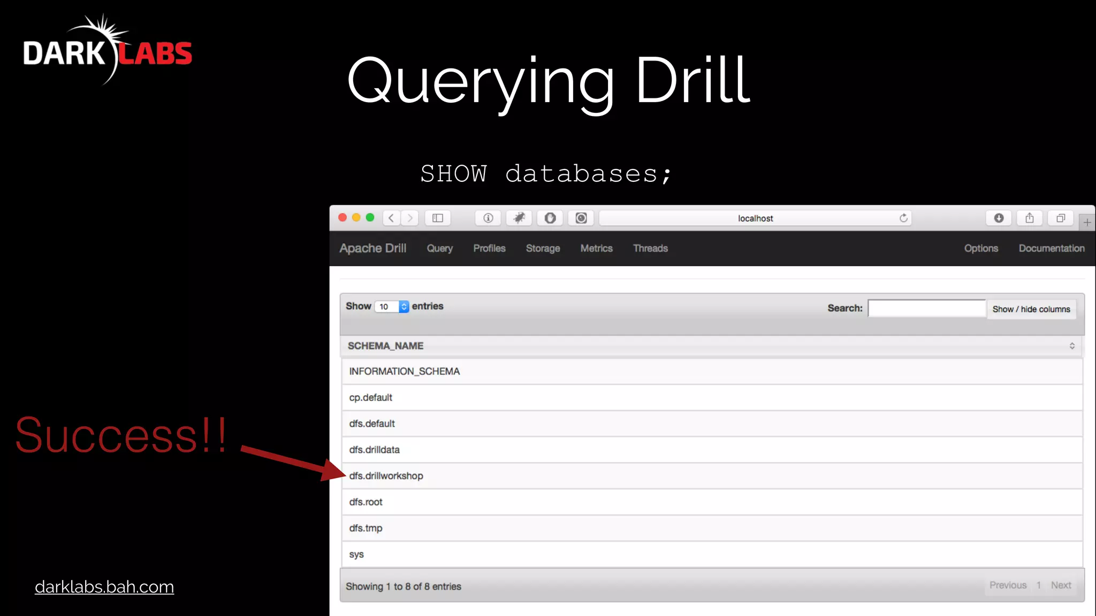Screen dimensions: 1096x616
Task: Click the Next pagination button
Action: tap(1061, 585)
